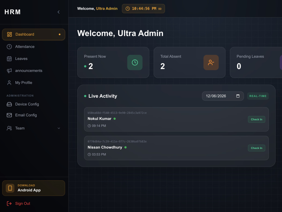
Task: Click the ID 0770d84a-7c39-411e-977c-2630ba97b83e
Action: point(117,142)
